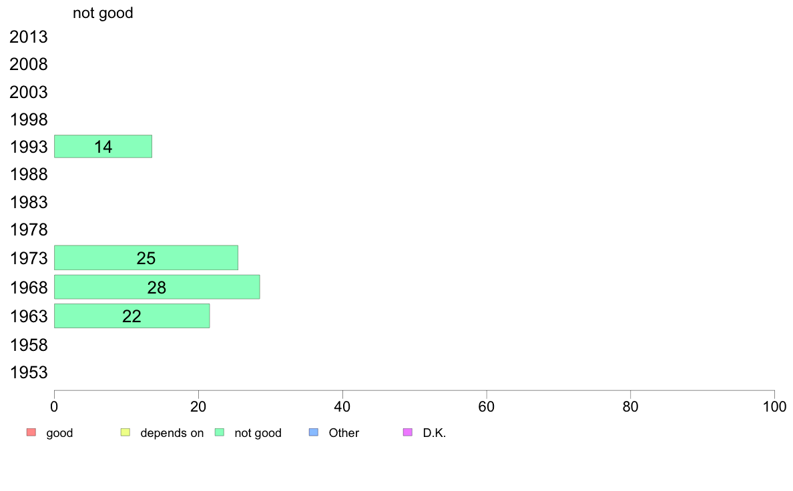Click the 1953 year label
This screenshot has width=793, height=491.
29,373
